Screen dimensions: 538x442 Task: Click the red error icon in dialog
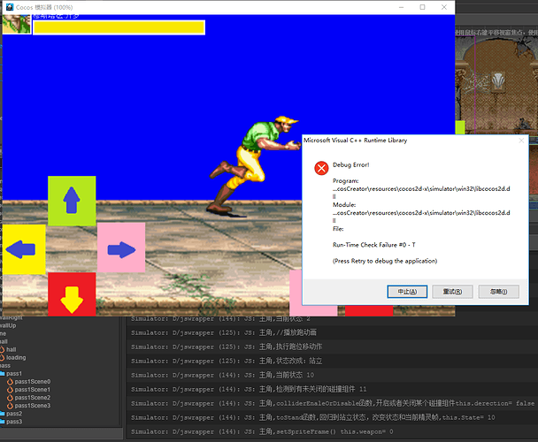(321, 168)
